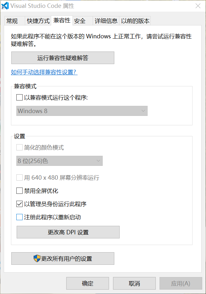The image size is (206, 294).
Task: Open the 如何手动选择兼容性设置 link
Action: [44, 72]
